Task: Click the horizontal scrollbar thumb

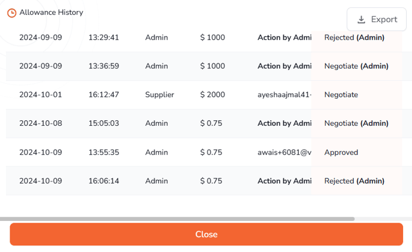Action: click(177, 219)
